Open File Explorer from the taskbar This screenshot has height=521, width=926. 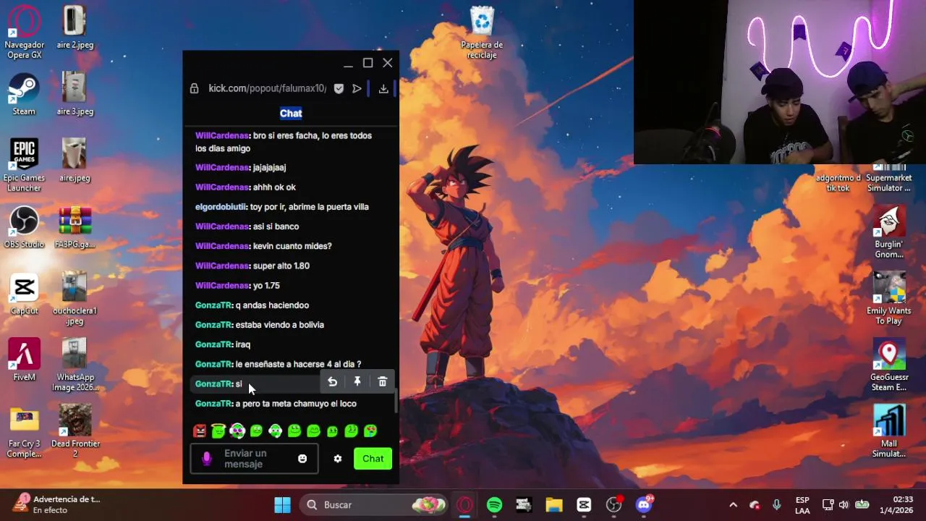pos(554,505)
